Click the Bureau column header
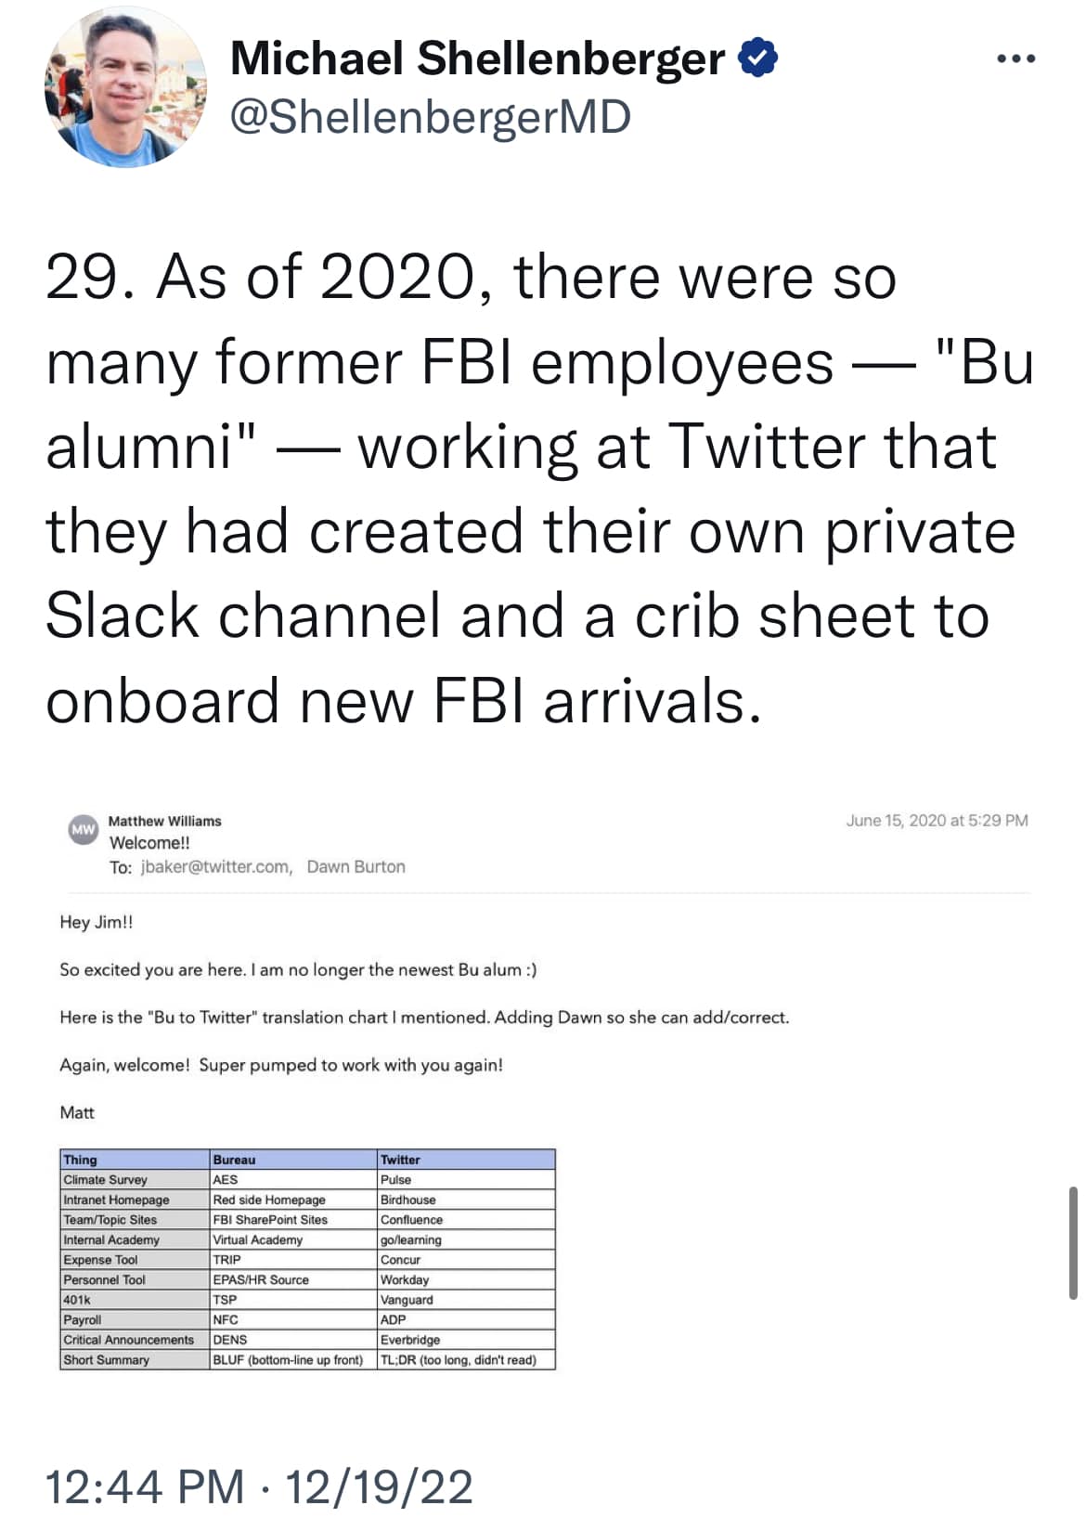The width and height of the screenshot is (1086, 1518). click(x=294, y=1160)
